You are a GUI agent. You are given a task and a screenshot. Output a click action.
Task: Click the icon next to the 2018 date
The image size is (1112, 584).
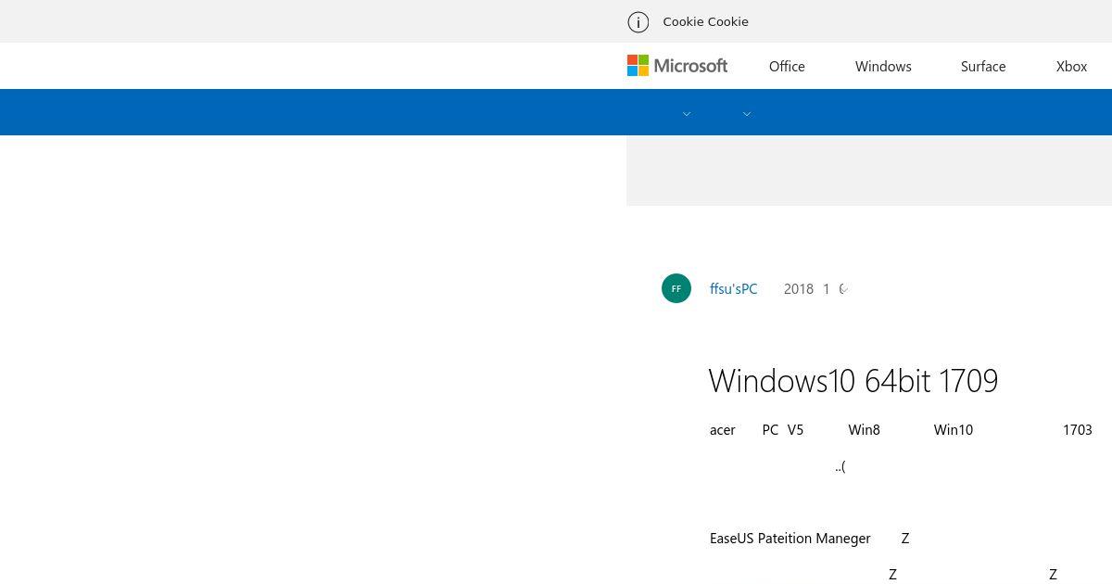(x=844, y=289)
